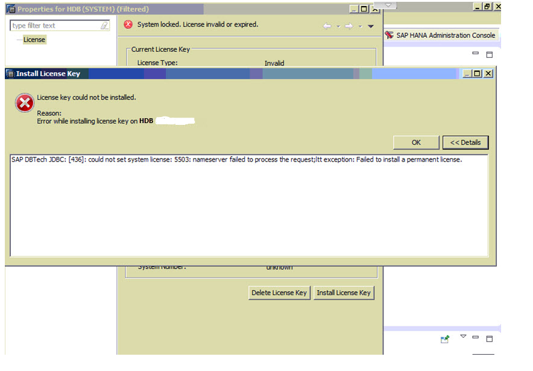
Task: Minimize the Properties for HDB window
Action: 354,9
